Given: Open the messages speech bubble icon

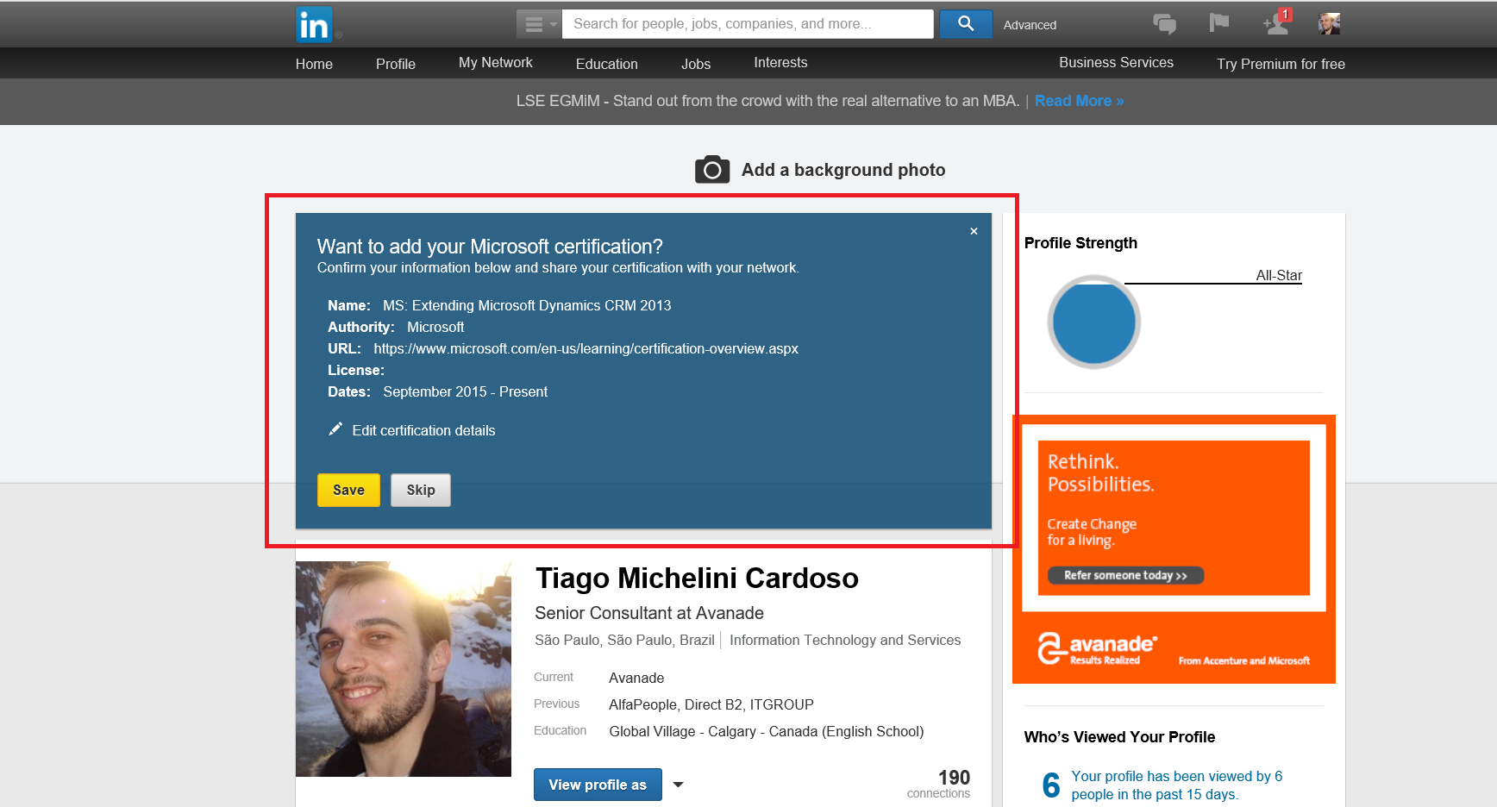Looking at the screenshot, I should [1164, 24].
